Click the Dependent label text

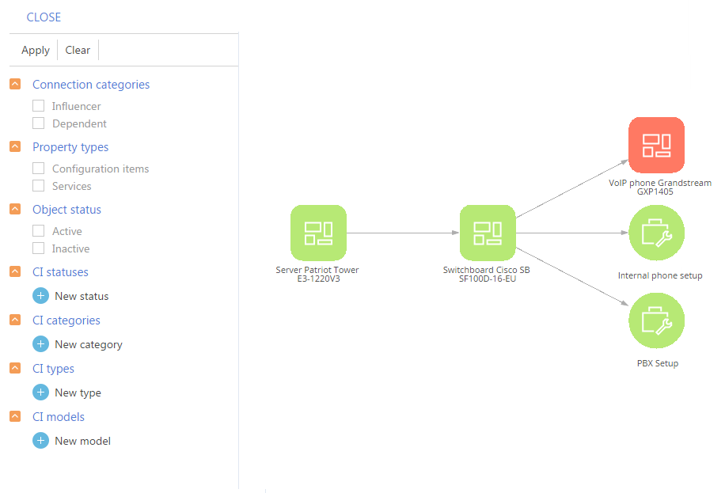(79, 124)
